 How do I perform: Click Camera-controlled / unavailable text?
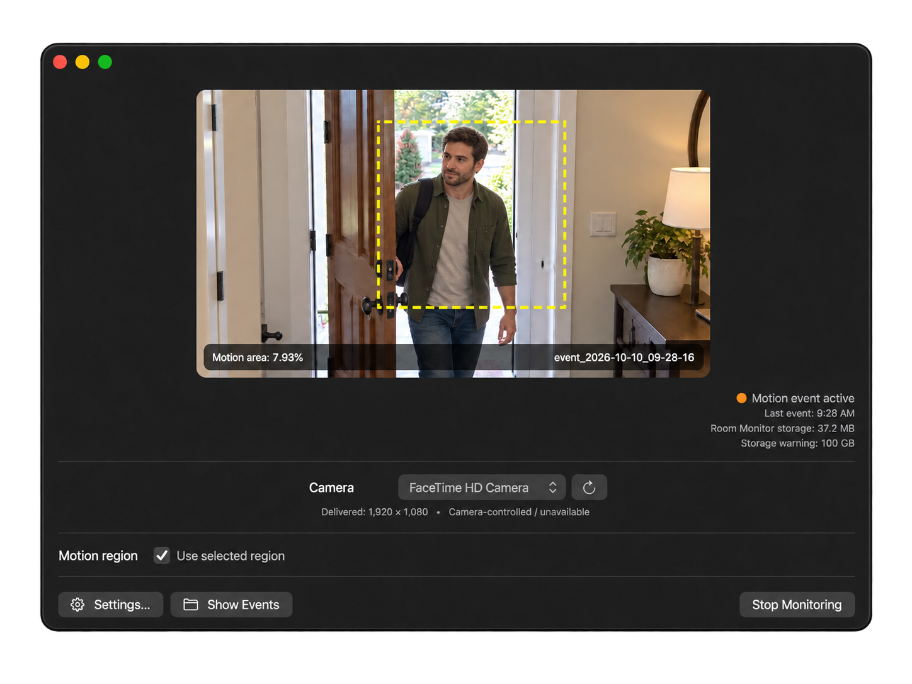(519, 512)
